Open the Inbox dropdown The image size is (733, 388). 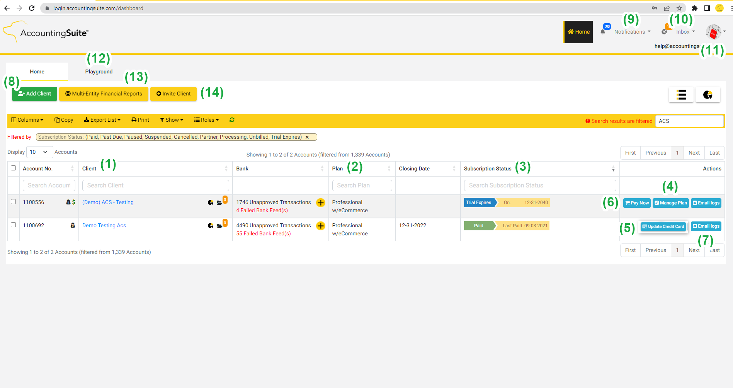pyautogui.click(x=685, y=32)
